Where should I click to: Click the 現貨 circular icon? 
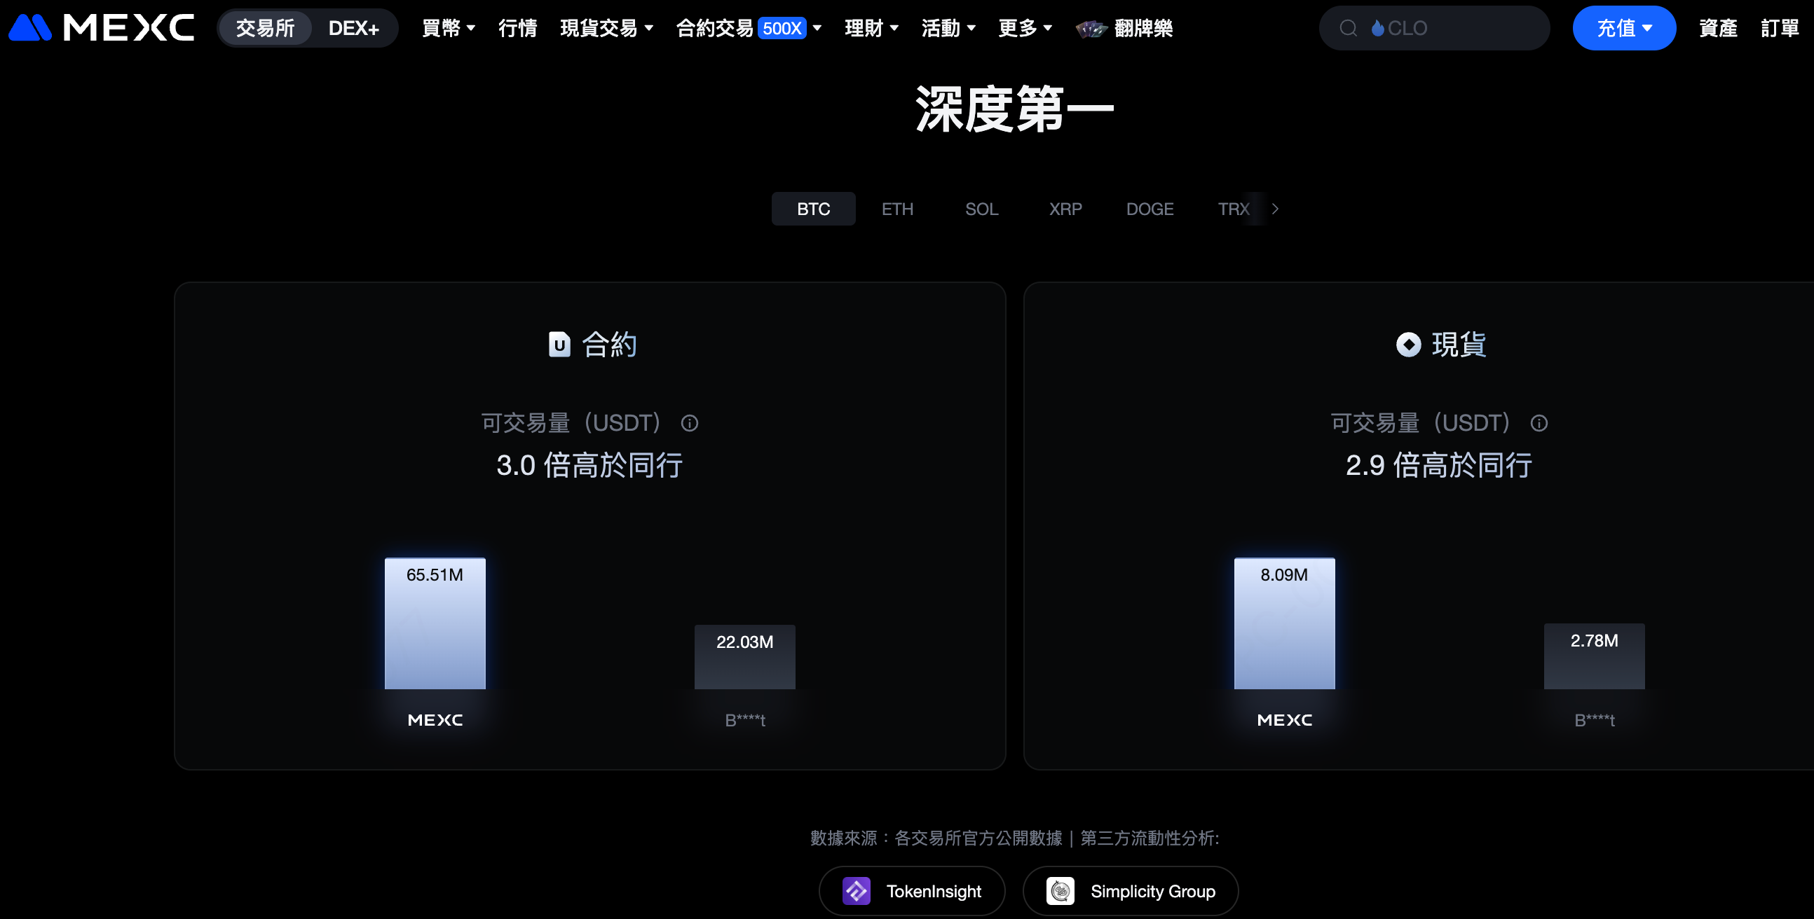[1408, 345]
